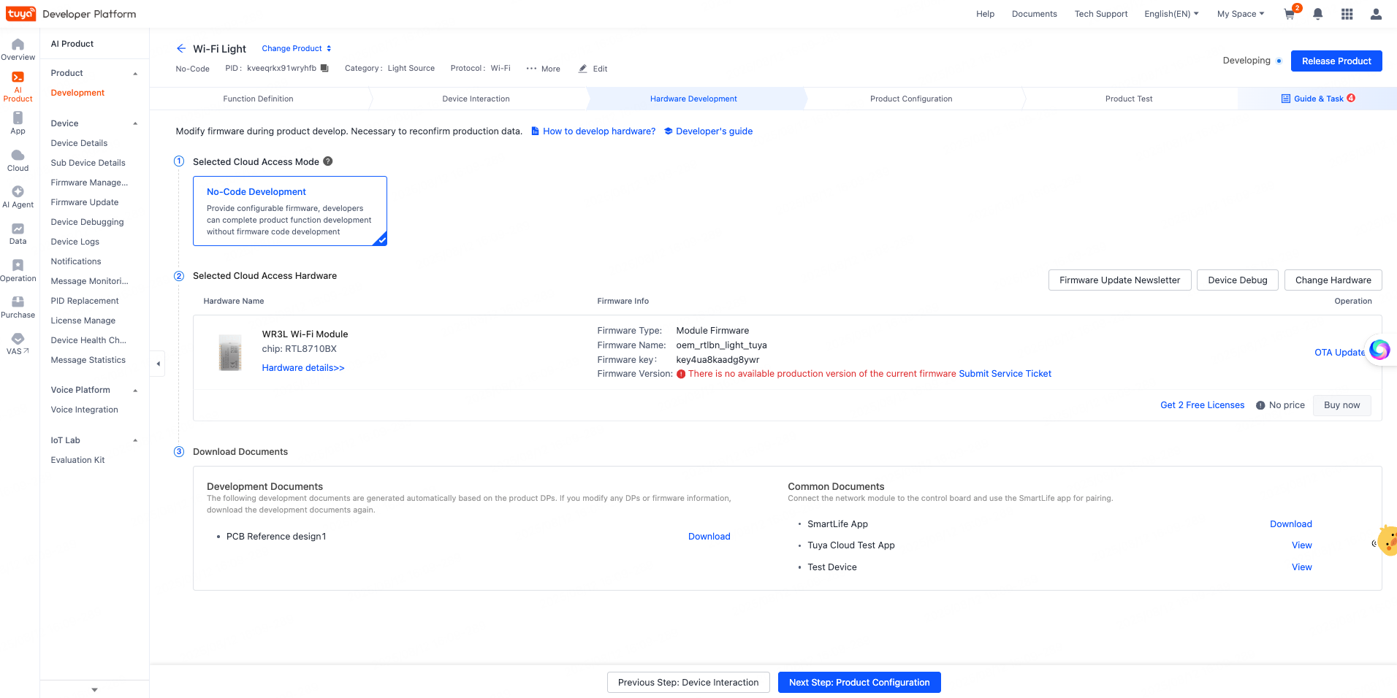The image size is (1397, 698).
Task: Click the notifications bell icon
Action: click(1318, 15)
